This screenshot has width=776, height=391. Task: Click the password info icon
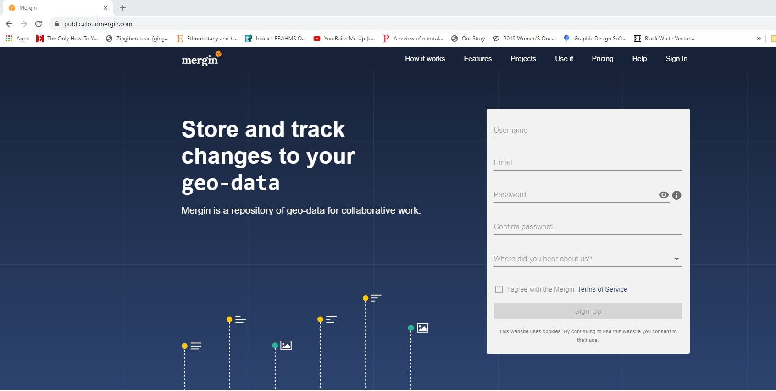676,195
